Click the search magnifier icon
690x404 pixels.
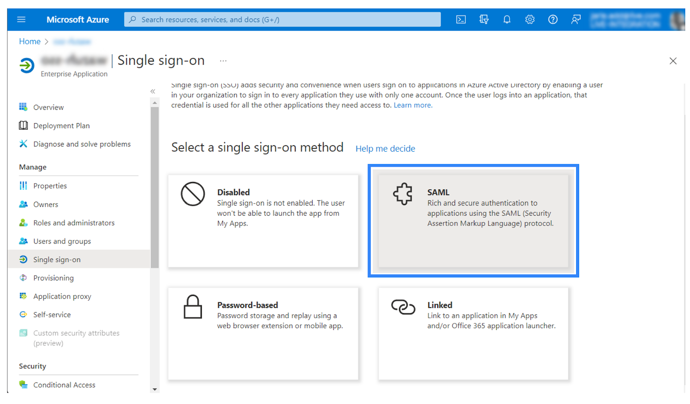pos(133,19)
